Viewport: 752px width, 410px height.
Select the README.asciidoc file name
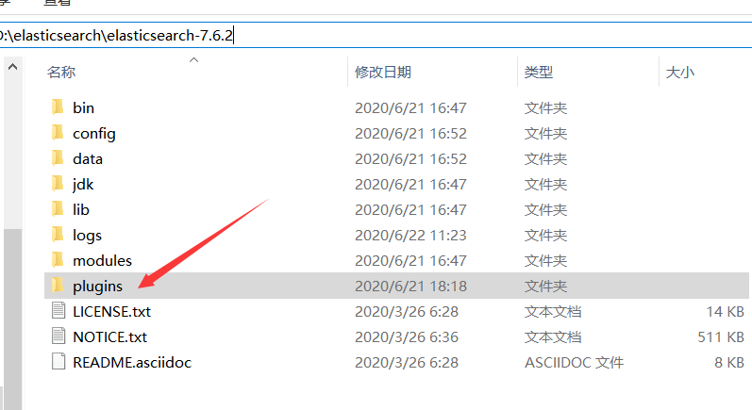point(132,362)
